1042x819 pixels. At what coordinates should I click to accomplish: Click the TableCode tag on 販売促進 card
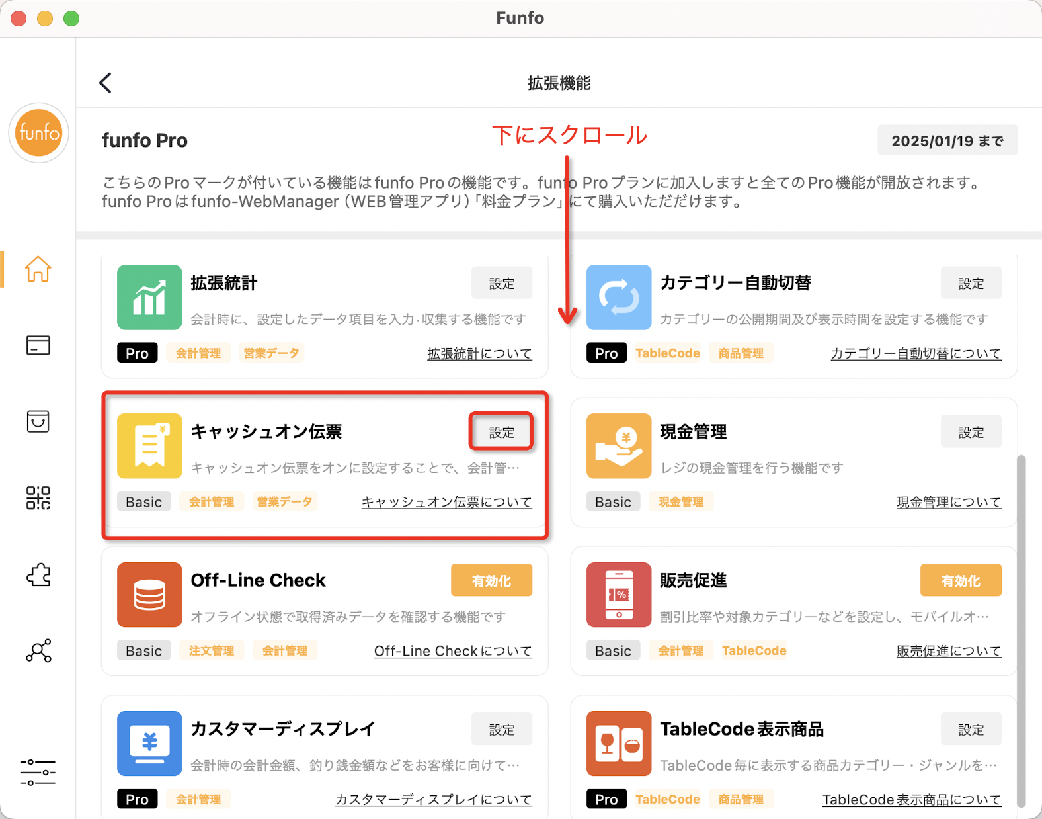[754, 650]
